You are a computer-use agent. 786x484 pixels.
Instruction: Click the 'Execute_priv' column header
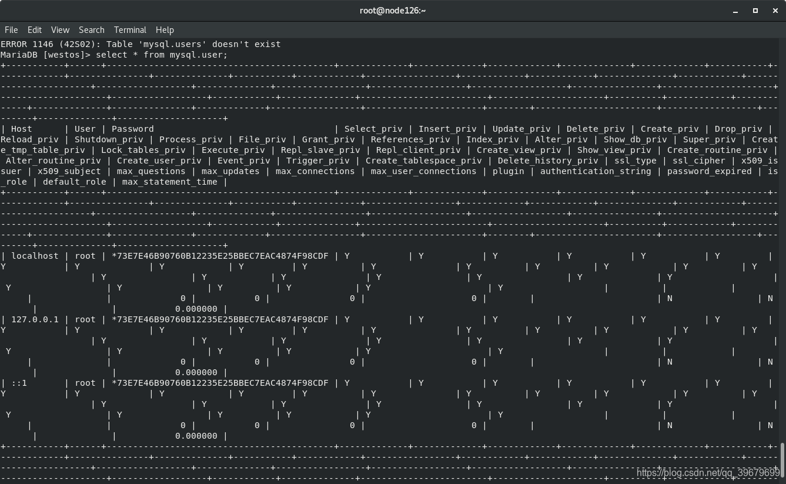coord(233,150)
